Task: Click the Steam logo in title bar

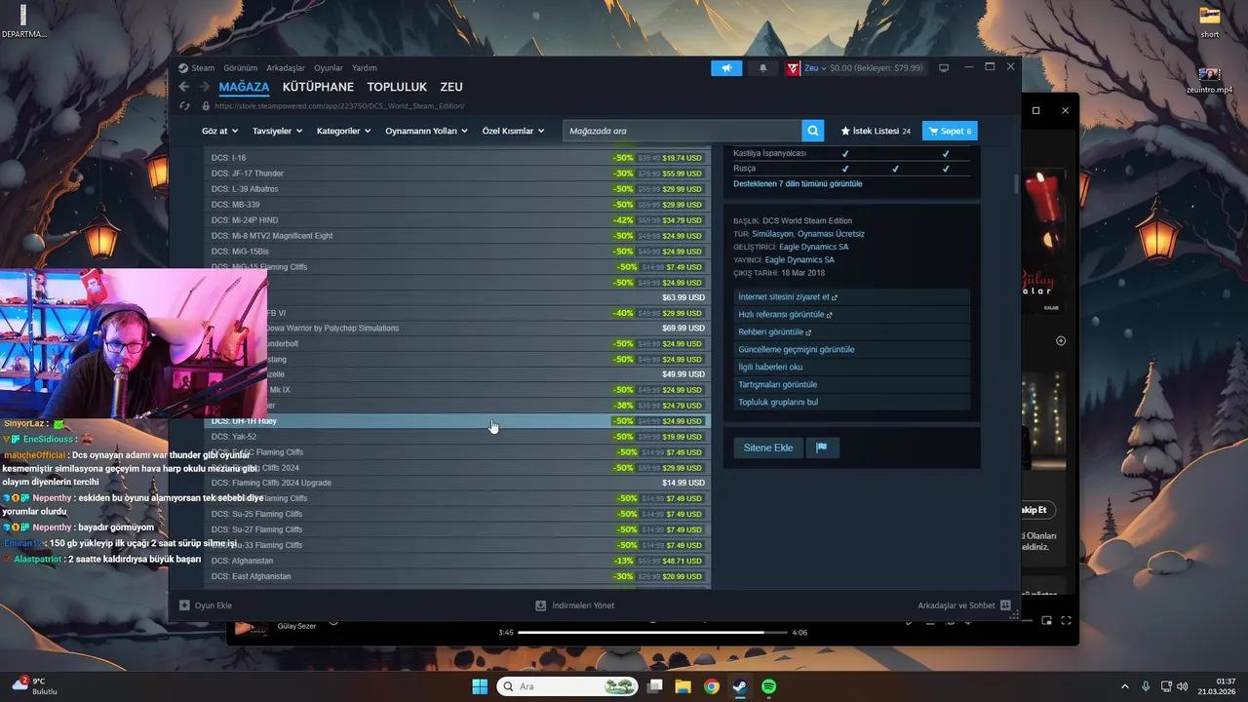Action: click(183, 68)
